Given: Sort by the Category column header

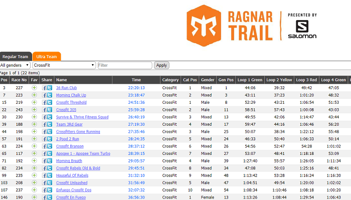Looking at the screenshot, I should tap(170, 80).
